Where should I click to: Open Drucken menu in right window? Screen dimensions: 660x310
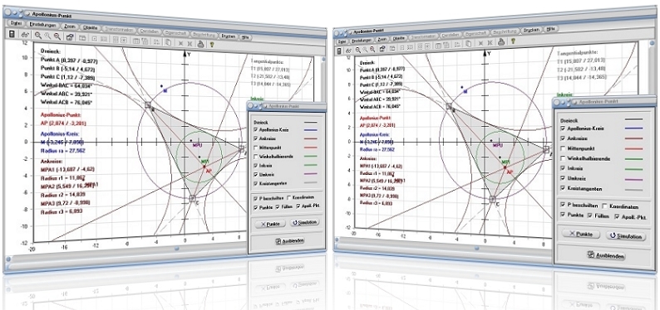pos(531,30)
